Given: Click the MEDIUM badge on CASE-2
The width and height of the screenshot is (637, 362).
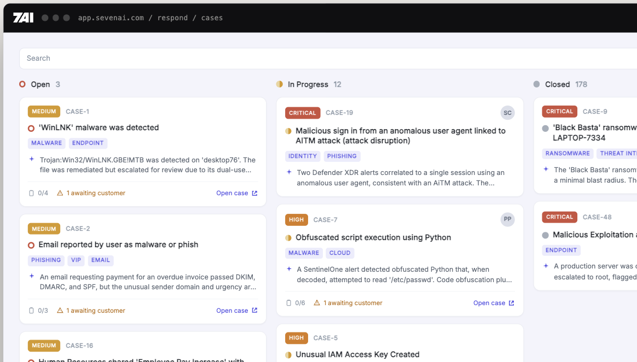Looking at the screenshot, I should [x=44, y=229].
